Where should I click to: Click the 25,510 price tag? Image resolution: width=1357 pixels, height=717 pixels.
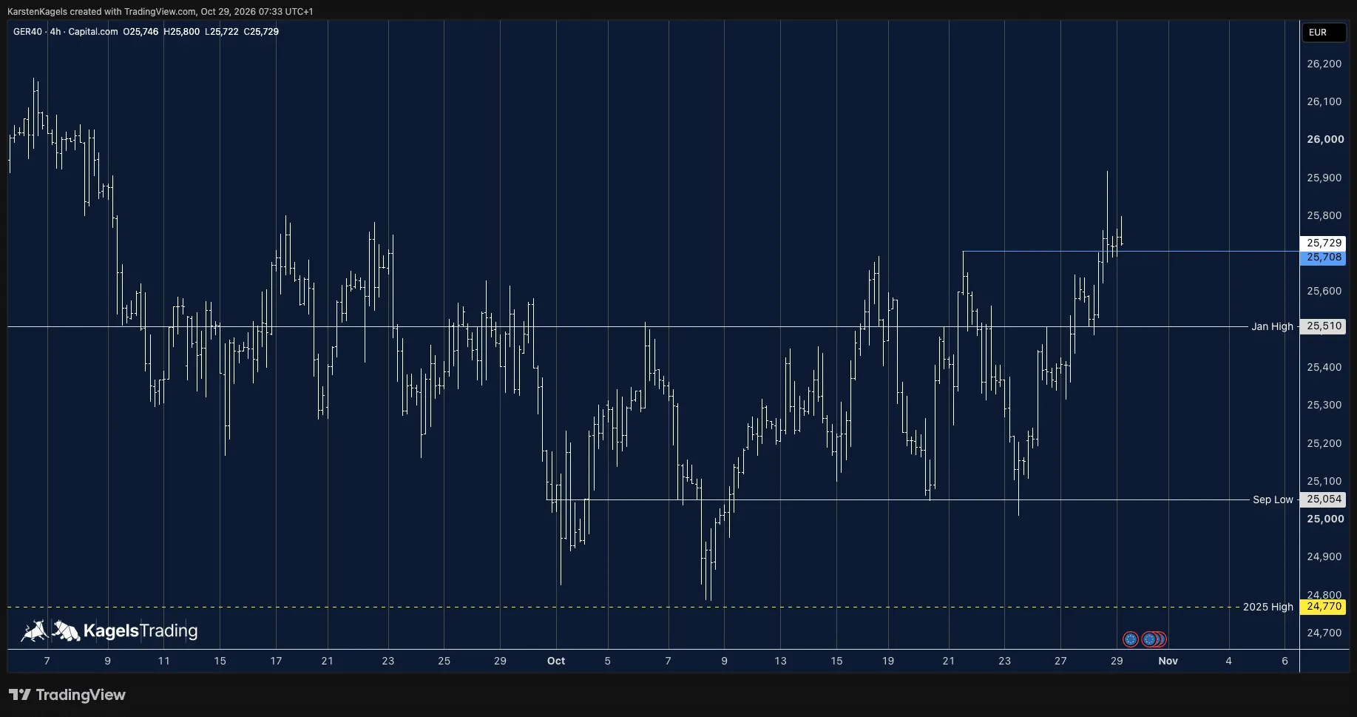click(1323, 326)
